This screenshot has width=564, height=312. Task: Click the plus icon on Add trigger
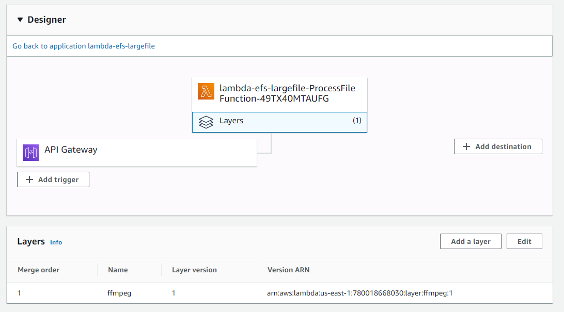[30, 179]
